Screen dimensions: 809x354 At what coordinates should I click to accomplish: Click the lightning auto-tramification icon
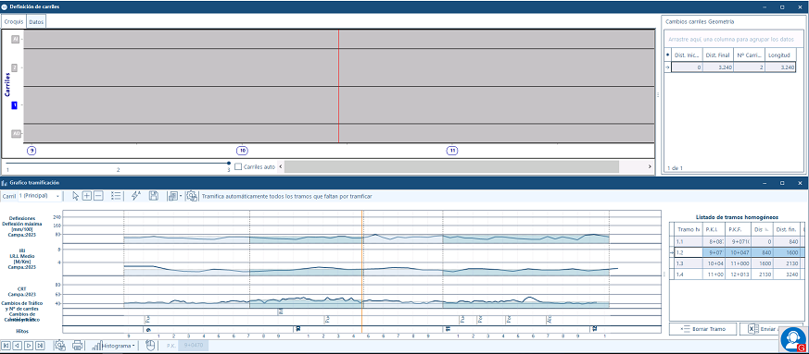(135, 196)
